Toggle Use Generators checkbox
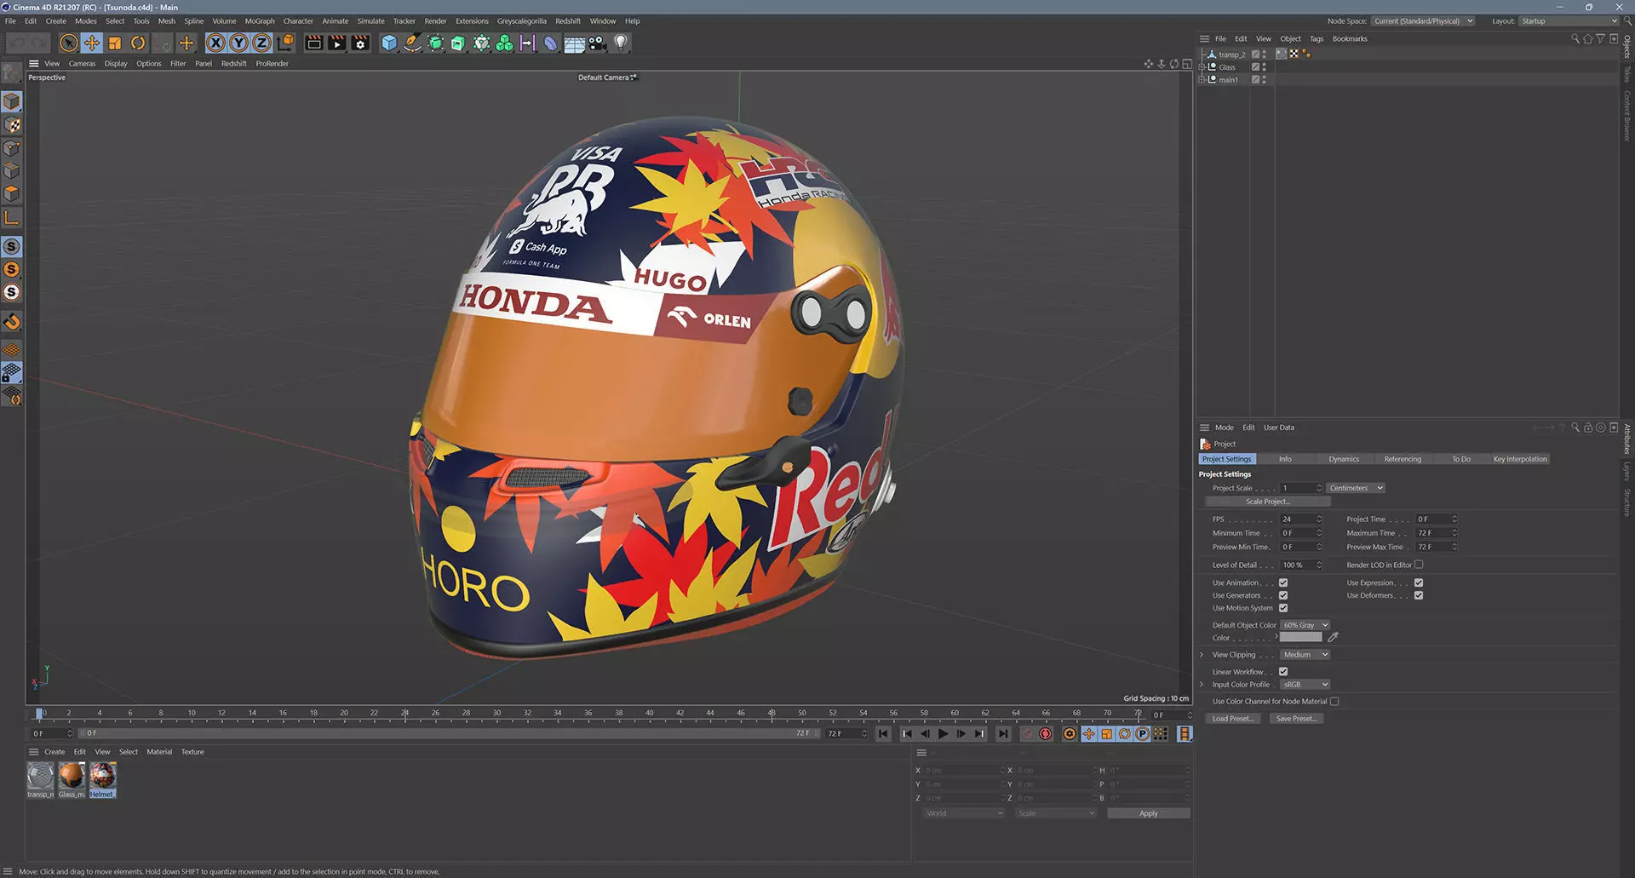The height and width of the screenshot is (878, 1635). click(x=1283, y=595)
